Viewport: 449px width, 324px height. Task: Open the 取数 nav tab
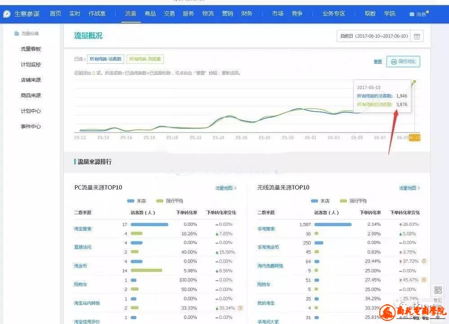click(370, 14)
